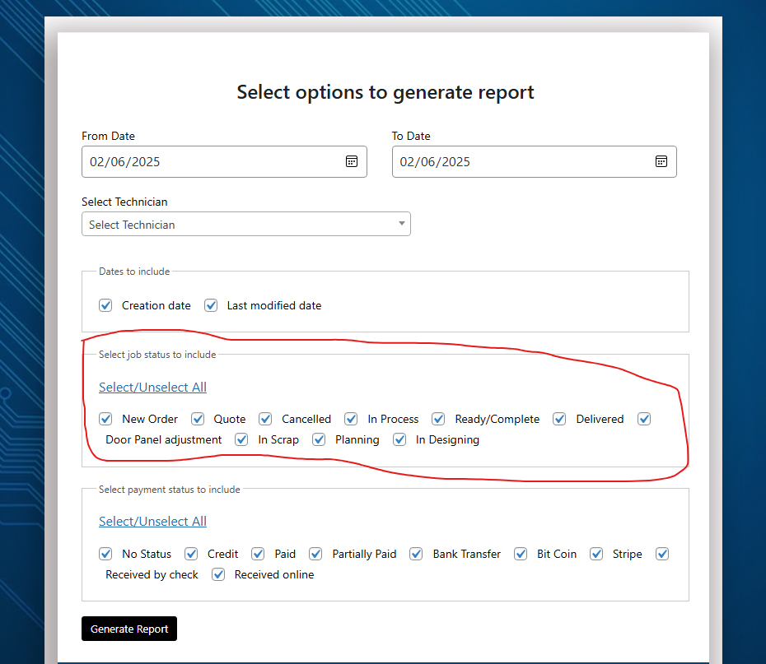766x664 pixels.
Task: Toggle the Bit Coin checkbox
Action: coord(521,554)
